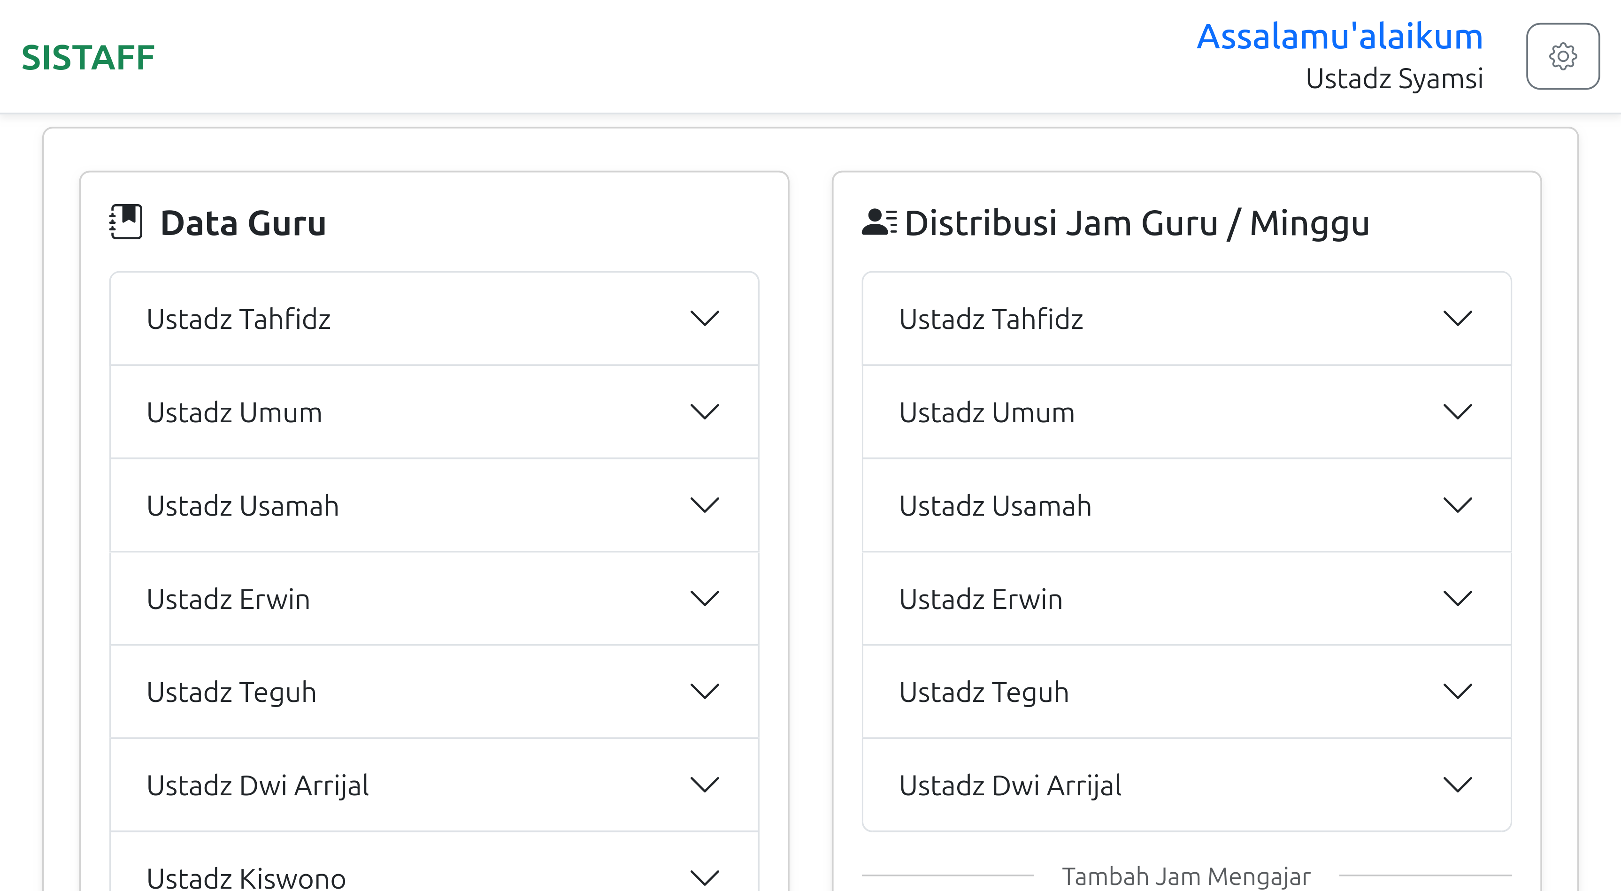This screenshot has width=1621, height=891.
Task: Open Ustadz Dwi Arrijal in Distribusi Jam panel
Action: click(1186, 785)
